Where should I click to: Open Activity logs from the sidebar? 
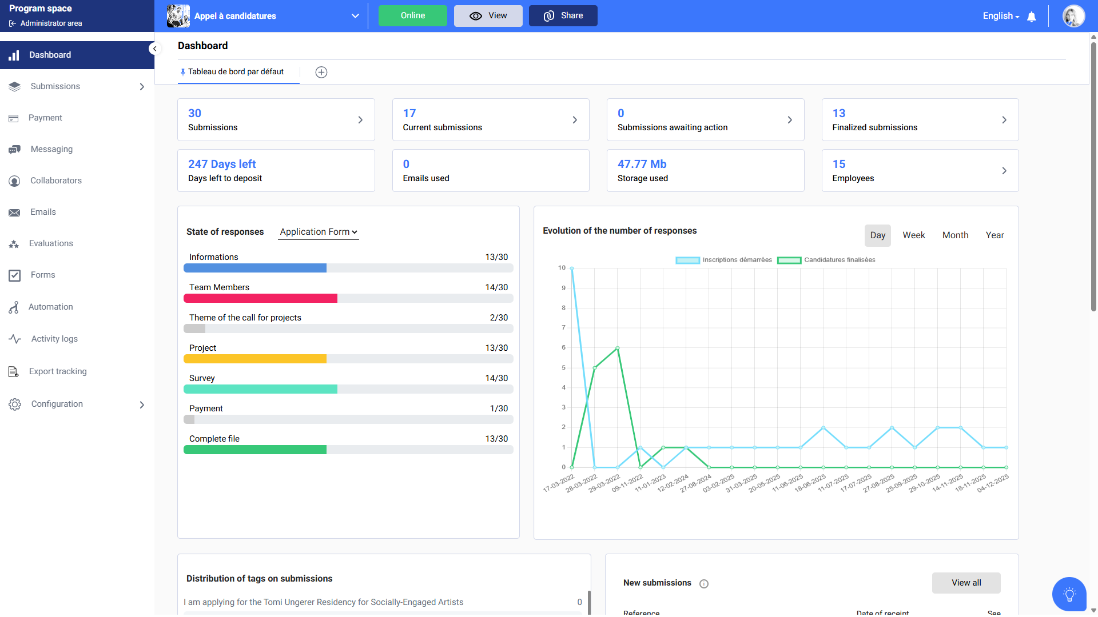(54, 339)
